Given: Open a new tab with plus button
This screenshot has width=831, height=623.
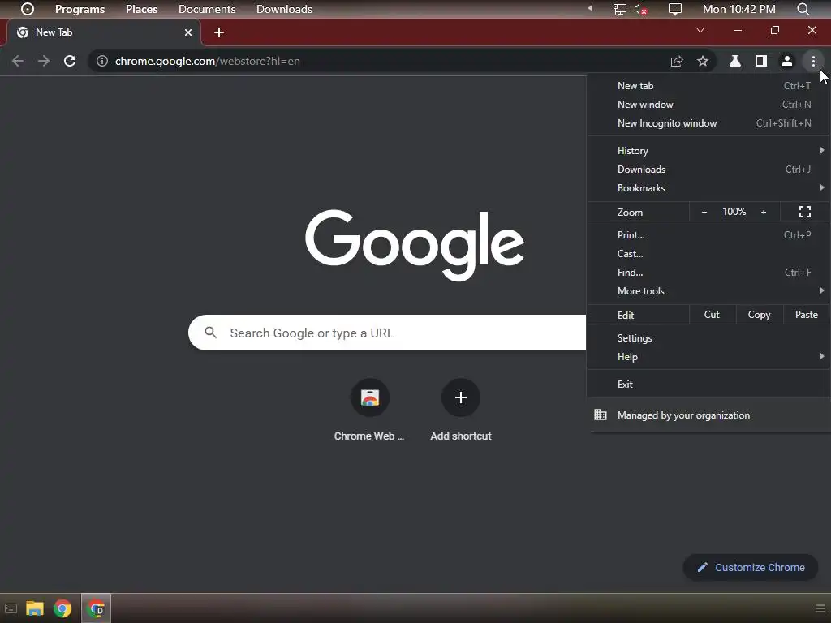Looking at the screenshot, I should click(x=219, y=32).
